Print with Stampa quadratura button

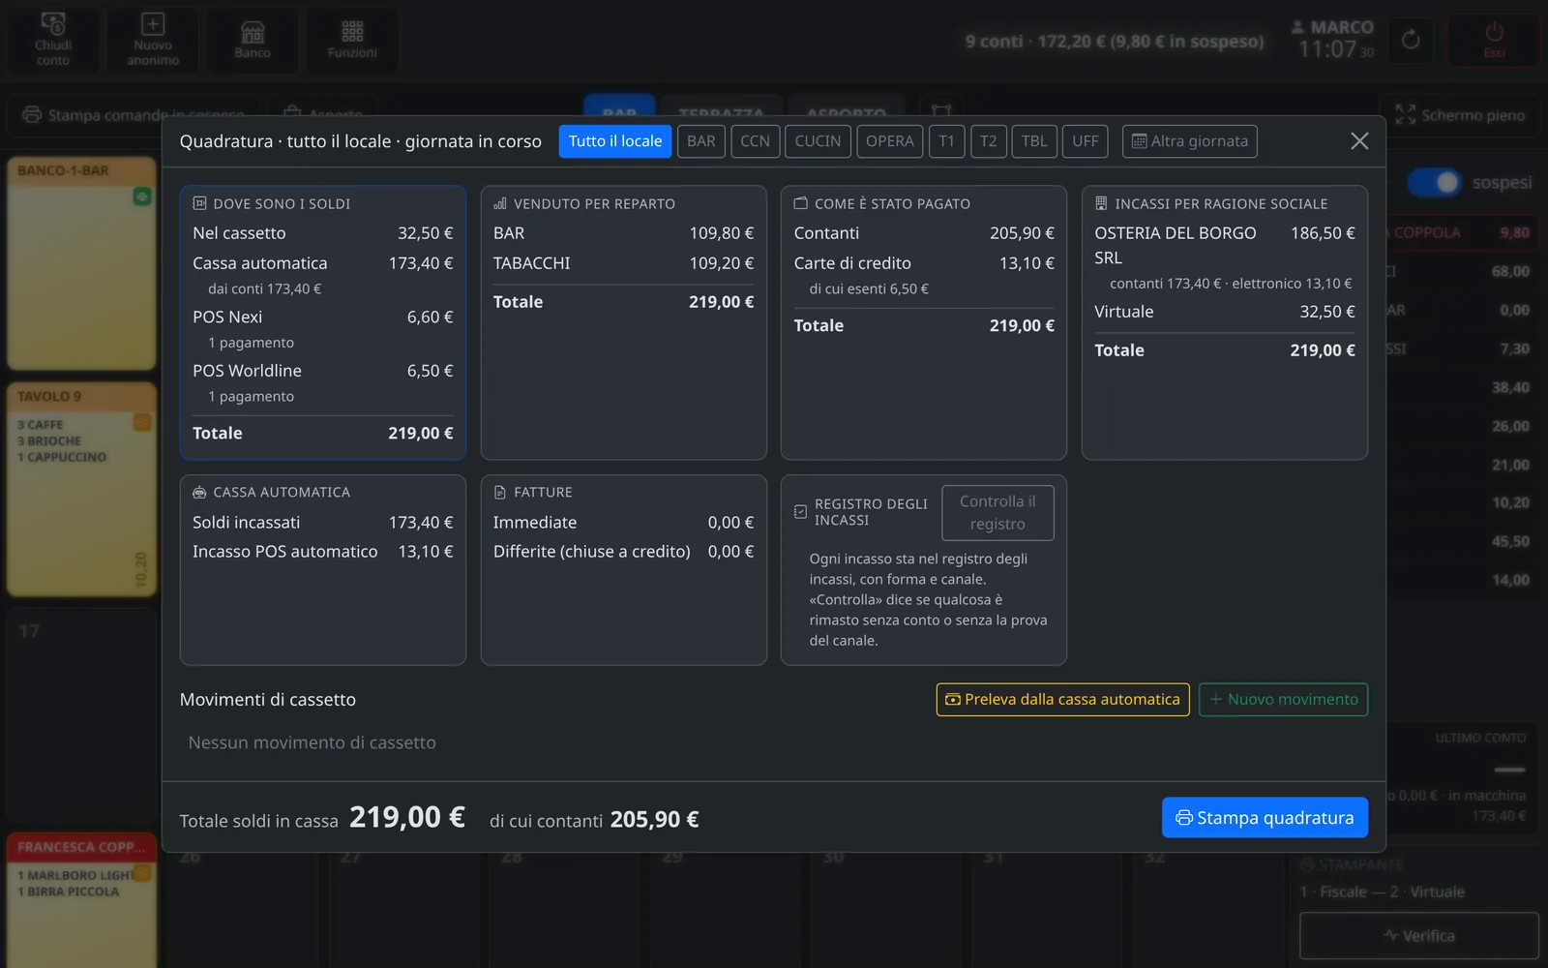1265,818
